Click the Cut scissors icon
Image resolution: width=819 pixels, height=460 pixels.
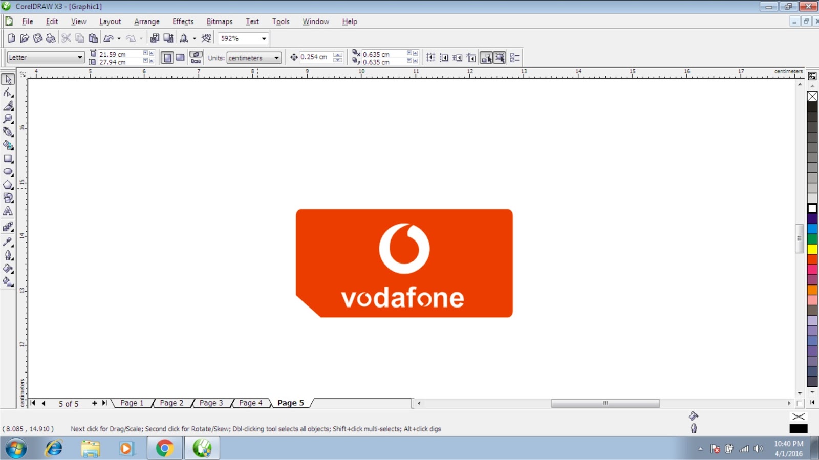pos(66,38)
